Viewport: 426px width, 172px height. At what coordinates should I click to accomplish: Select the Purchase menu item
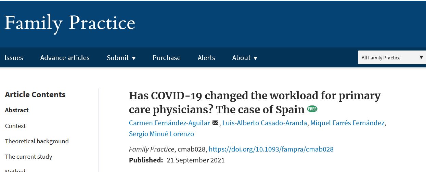[167, 58]
